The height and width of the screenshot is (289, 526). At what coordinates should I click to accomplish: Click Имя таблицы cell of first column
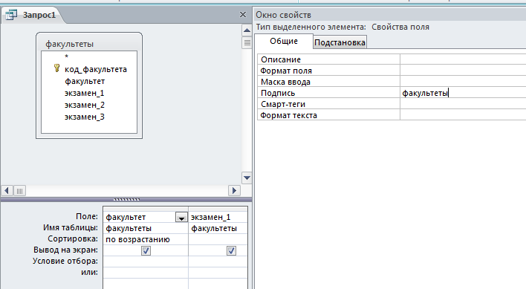pos(146,228)
